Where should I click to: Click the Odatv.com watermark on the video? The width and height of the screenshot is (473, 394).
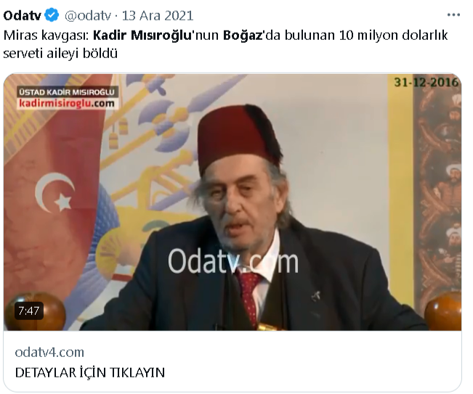(233, 261)
